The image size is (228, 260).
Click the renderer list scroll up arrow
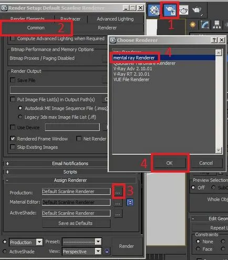(x=219, y=53)
